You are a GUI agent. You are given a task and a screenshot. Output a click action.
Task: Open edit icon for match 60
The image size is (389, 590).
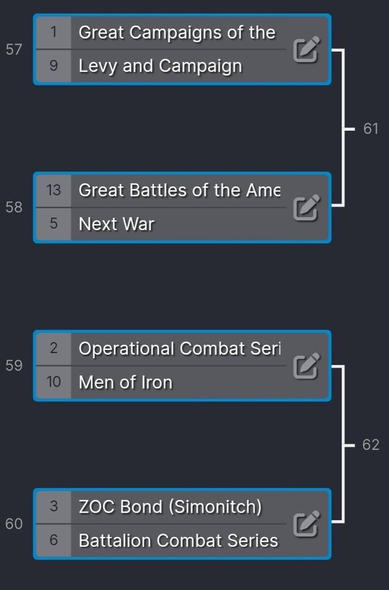[306, 524]
